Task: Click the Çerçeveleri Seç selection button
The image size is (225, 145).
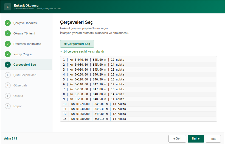Action: pyautogui.click(x=77, y=44)
